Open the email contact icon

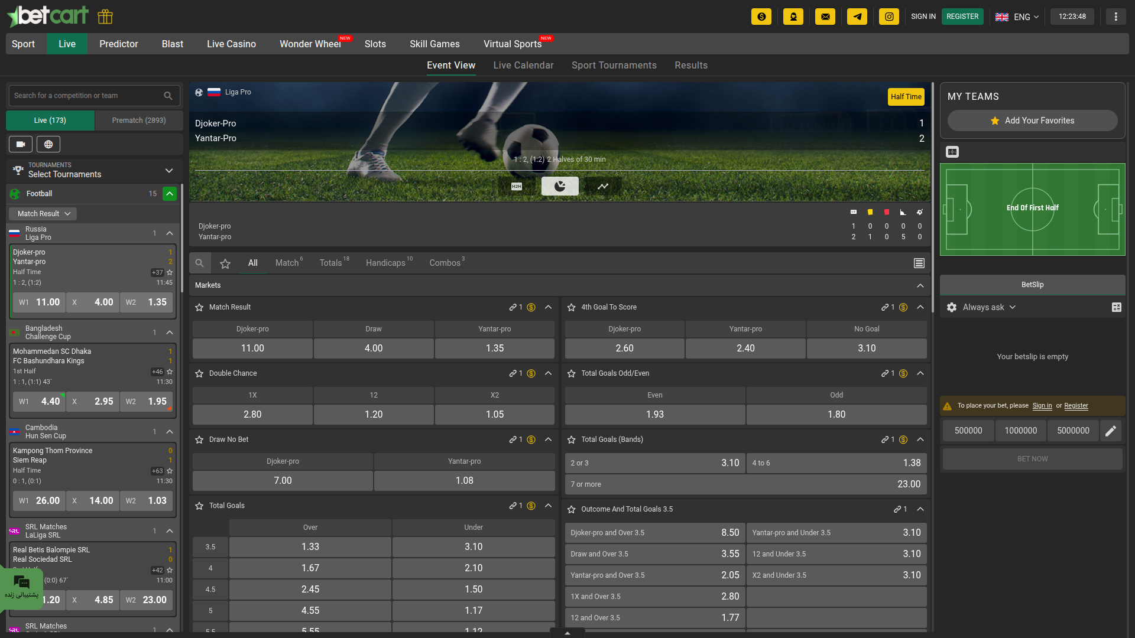[x=825, y=17]
